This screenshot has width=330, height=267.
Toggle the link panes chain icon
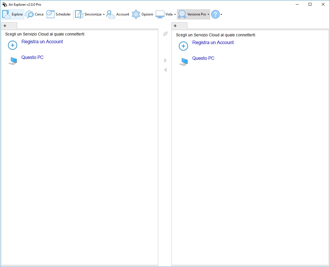tap(165, 34)
